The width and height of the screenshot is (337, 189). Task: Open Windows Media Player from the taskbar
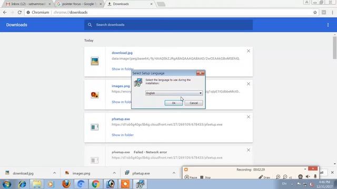(x=51, y=184)
